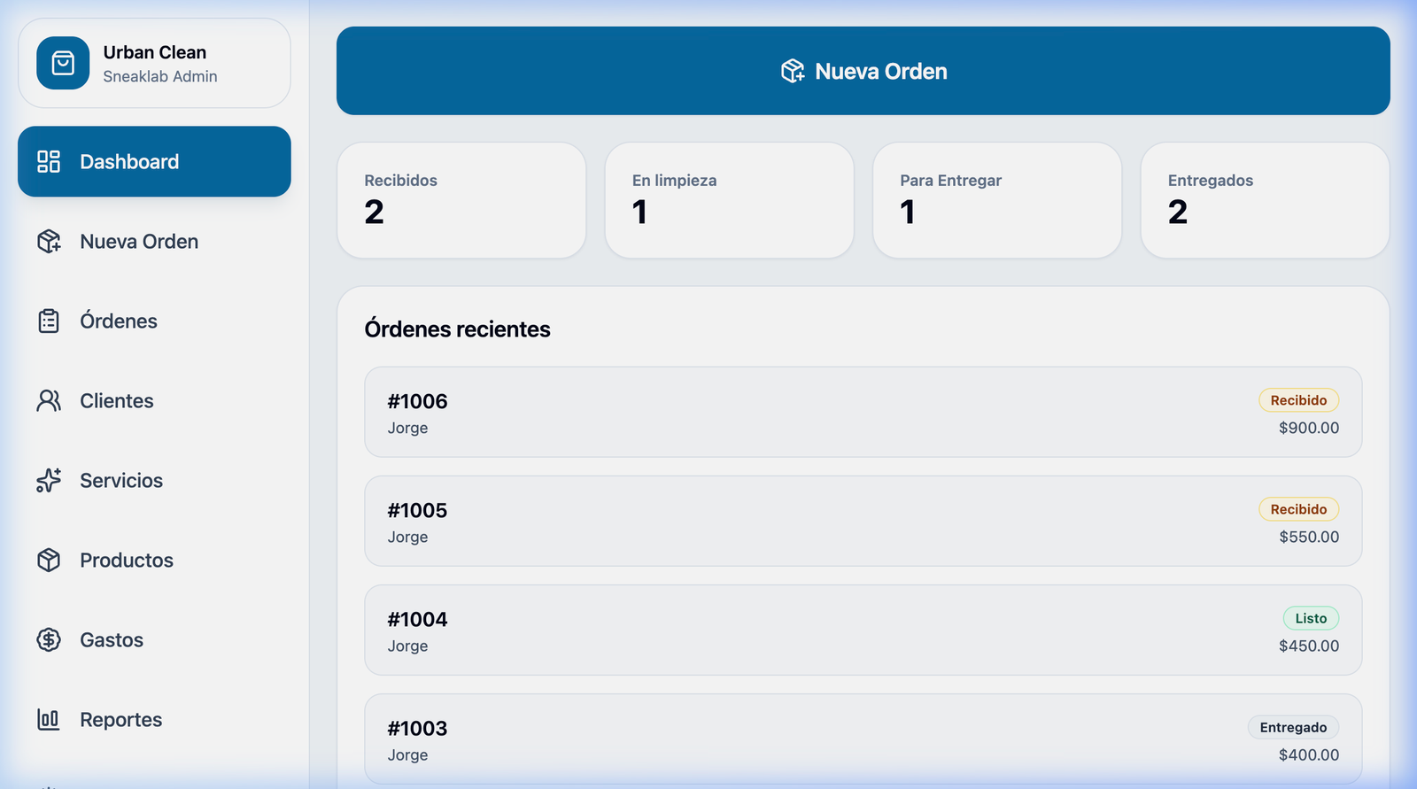Screen dimensions: 1417x789
Task: Click the $900.00 amount
Action: [1309, 428]
